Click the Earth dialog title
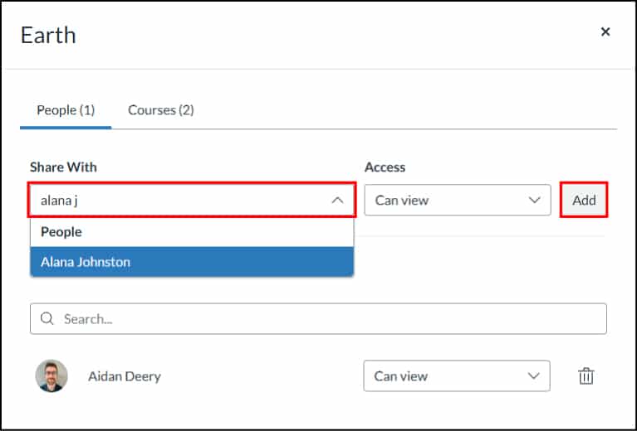 (x=48, y=35)
